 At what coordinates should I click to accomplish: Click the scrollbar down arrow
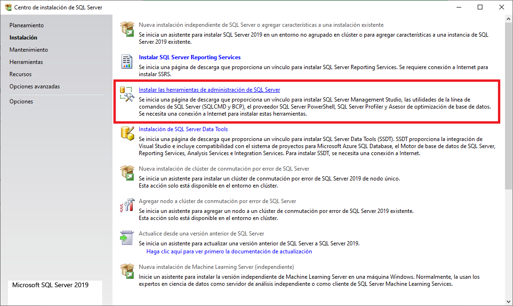508,301
